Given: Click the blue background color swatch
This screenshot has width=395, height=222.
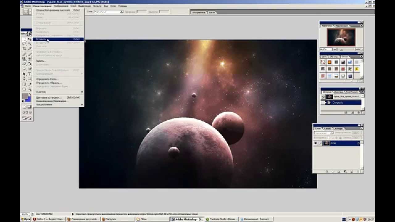Looking at the screenshot, I should 29,99.
